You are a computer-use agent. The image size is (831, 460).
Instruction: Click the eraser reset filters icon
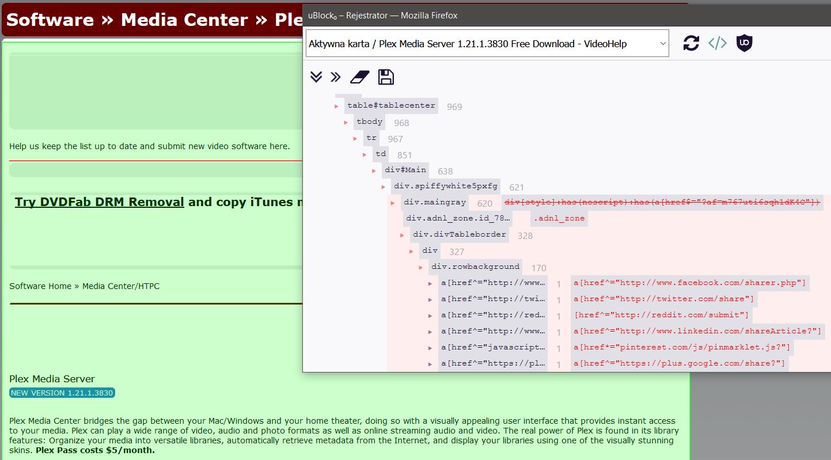pyautogui.click(x=360, y=77)
